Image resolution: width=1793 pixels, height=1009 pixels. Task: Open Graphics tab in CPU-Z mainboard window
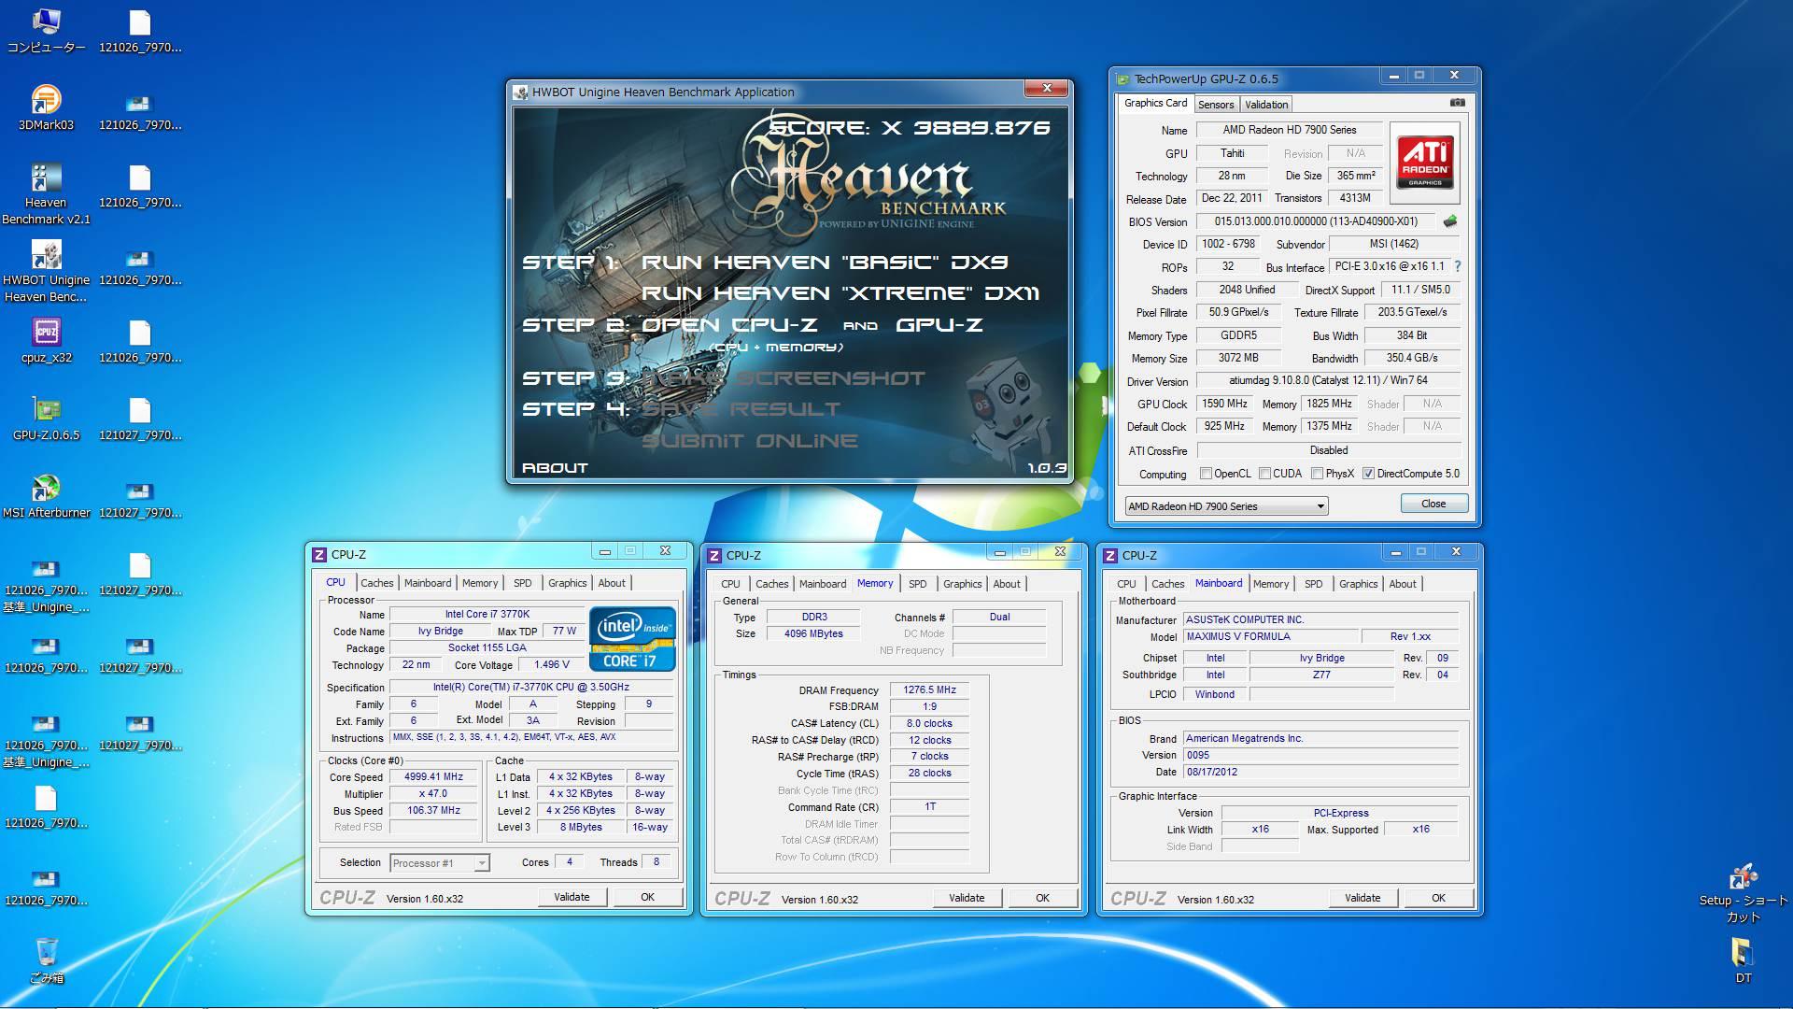coord(1358,584)
